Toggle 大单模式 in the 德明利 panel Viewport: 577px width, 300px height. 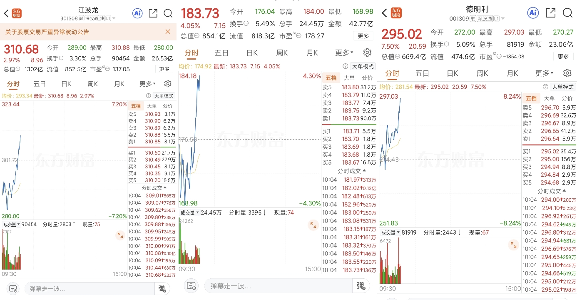coord(563,87)
